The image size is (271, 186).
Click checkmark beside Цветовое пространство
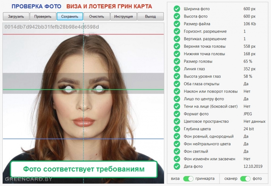coord(177,121)
